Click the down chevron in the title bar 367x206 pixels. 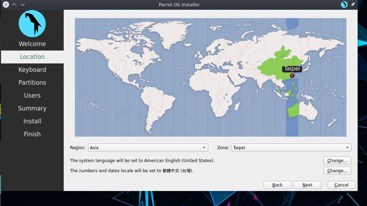point(23,4)
